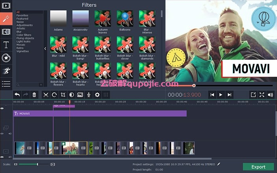Adjust the timeline Scale slider

37,164
